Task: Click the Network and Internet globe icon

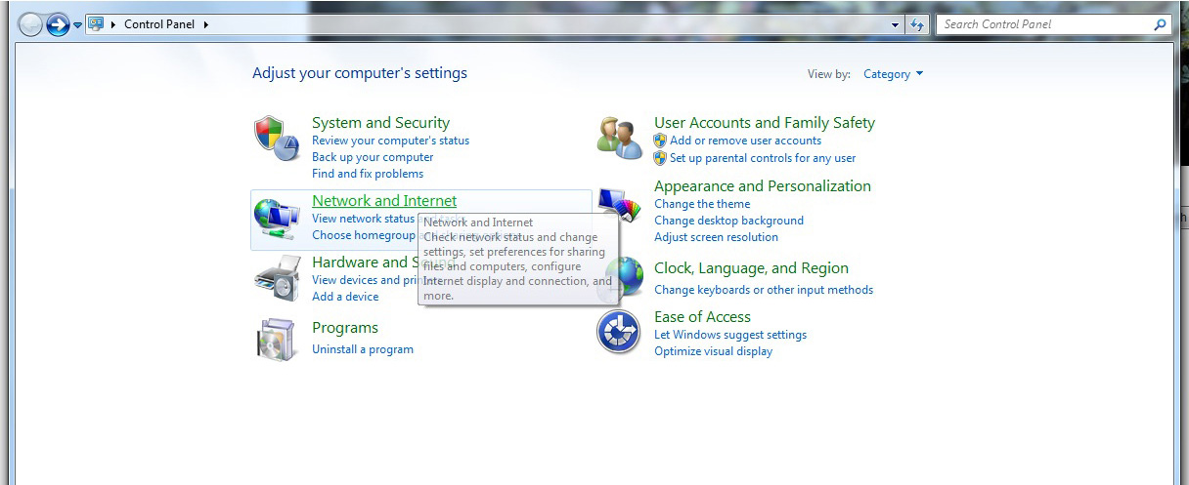Action: tap(277, 219)
